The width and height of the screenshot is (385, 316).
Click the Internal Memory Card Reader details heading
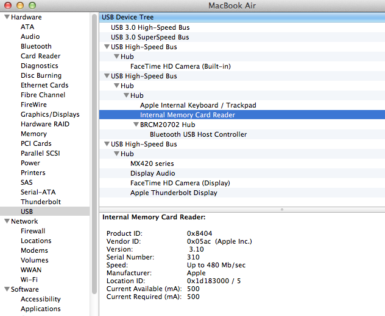click(x=154, y=217)
